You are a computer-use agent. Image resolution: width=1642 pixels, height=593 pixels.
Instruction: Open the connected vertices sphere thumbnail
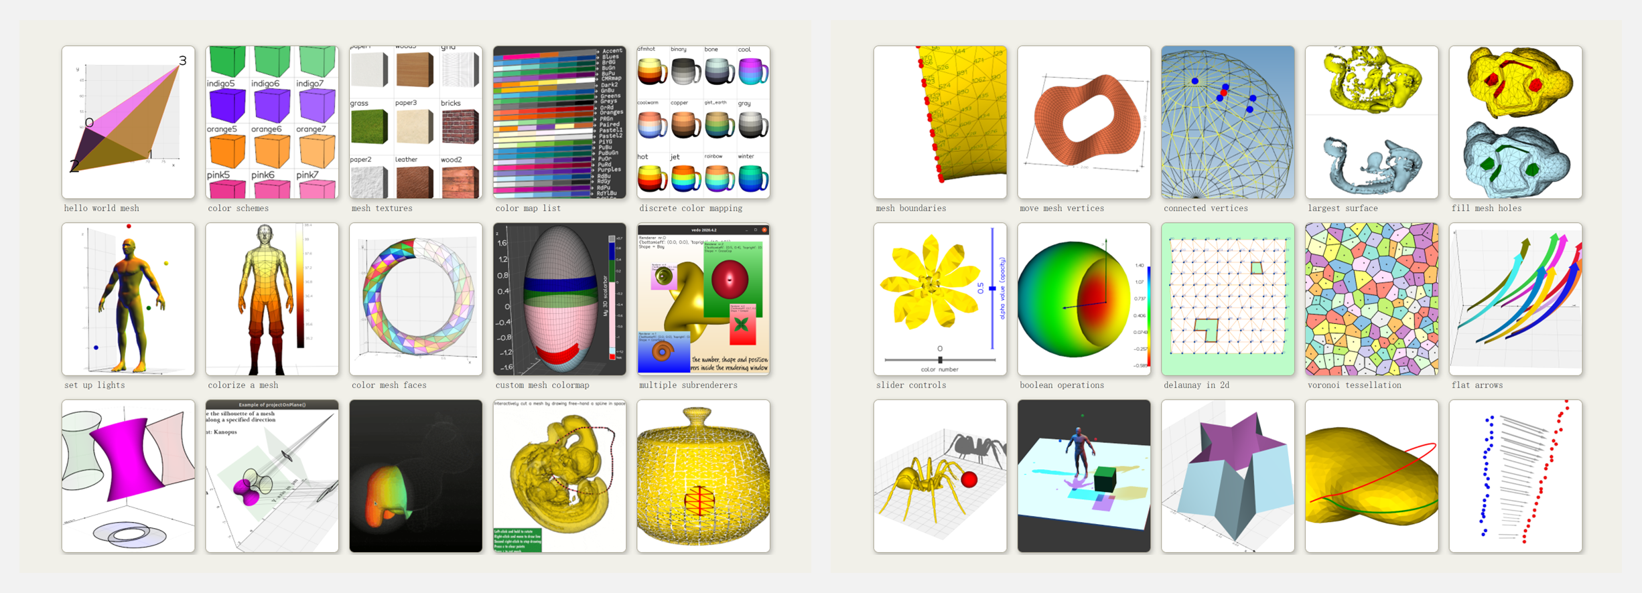pos(1228,122)
